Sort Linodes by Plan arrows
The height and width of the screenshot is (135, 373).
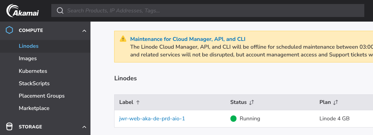click(x=336, y=102)
